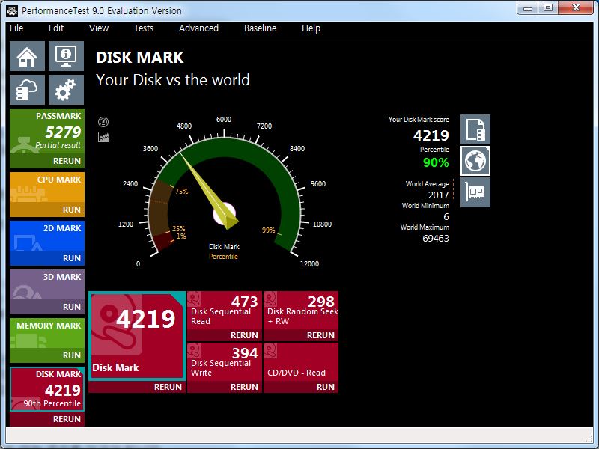Screen dimensions: 599x449
Task: Click the CD/DVD Read tile disk icon
Action: 270,351
